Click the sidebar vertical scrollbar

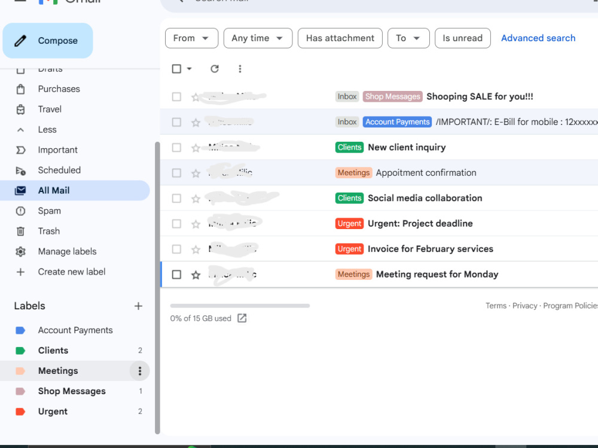coord(157,288)
